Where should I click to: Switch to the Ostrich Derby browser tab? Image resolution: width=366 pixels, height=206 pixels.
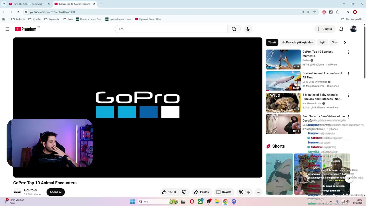click(x=29, y=4)
